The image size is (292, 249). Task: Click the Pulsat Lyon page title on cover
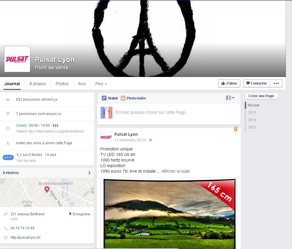pyautogui.click(x=55, y=60)
